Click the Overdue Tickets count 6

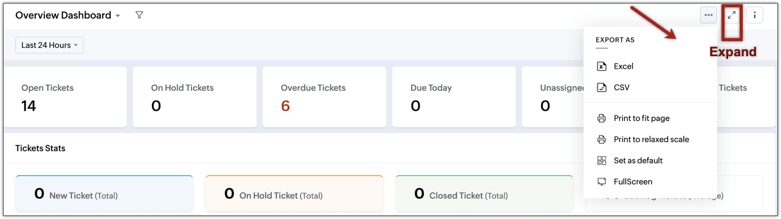pos(285,106)
